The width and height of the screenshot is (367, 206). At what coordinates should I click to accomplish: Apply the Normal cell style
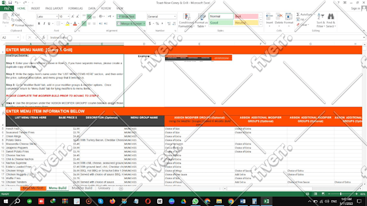[x=221, y=16]
